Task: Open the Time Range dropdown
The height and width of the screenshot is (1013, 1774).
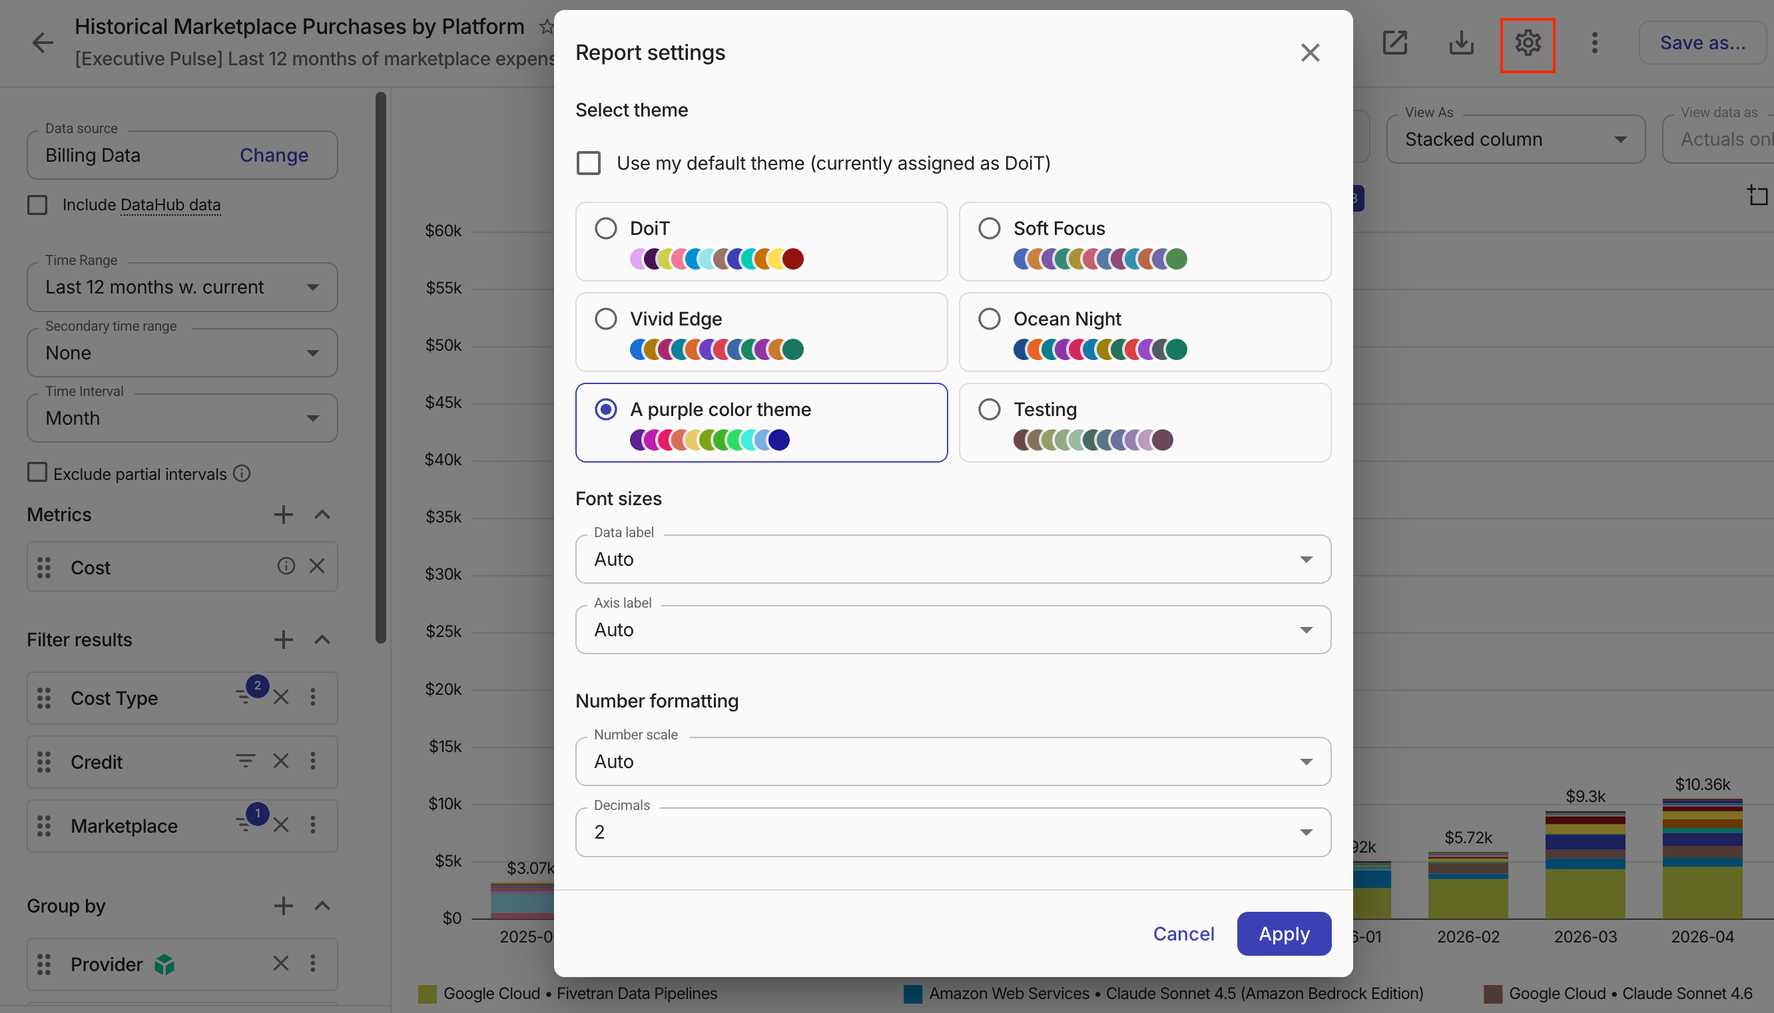Action: [x=182, y=288]
